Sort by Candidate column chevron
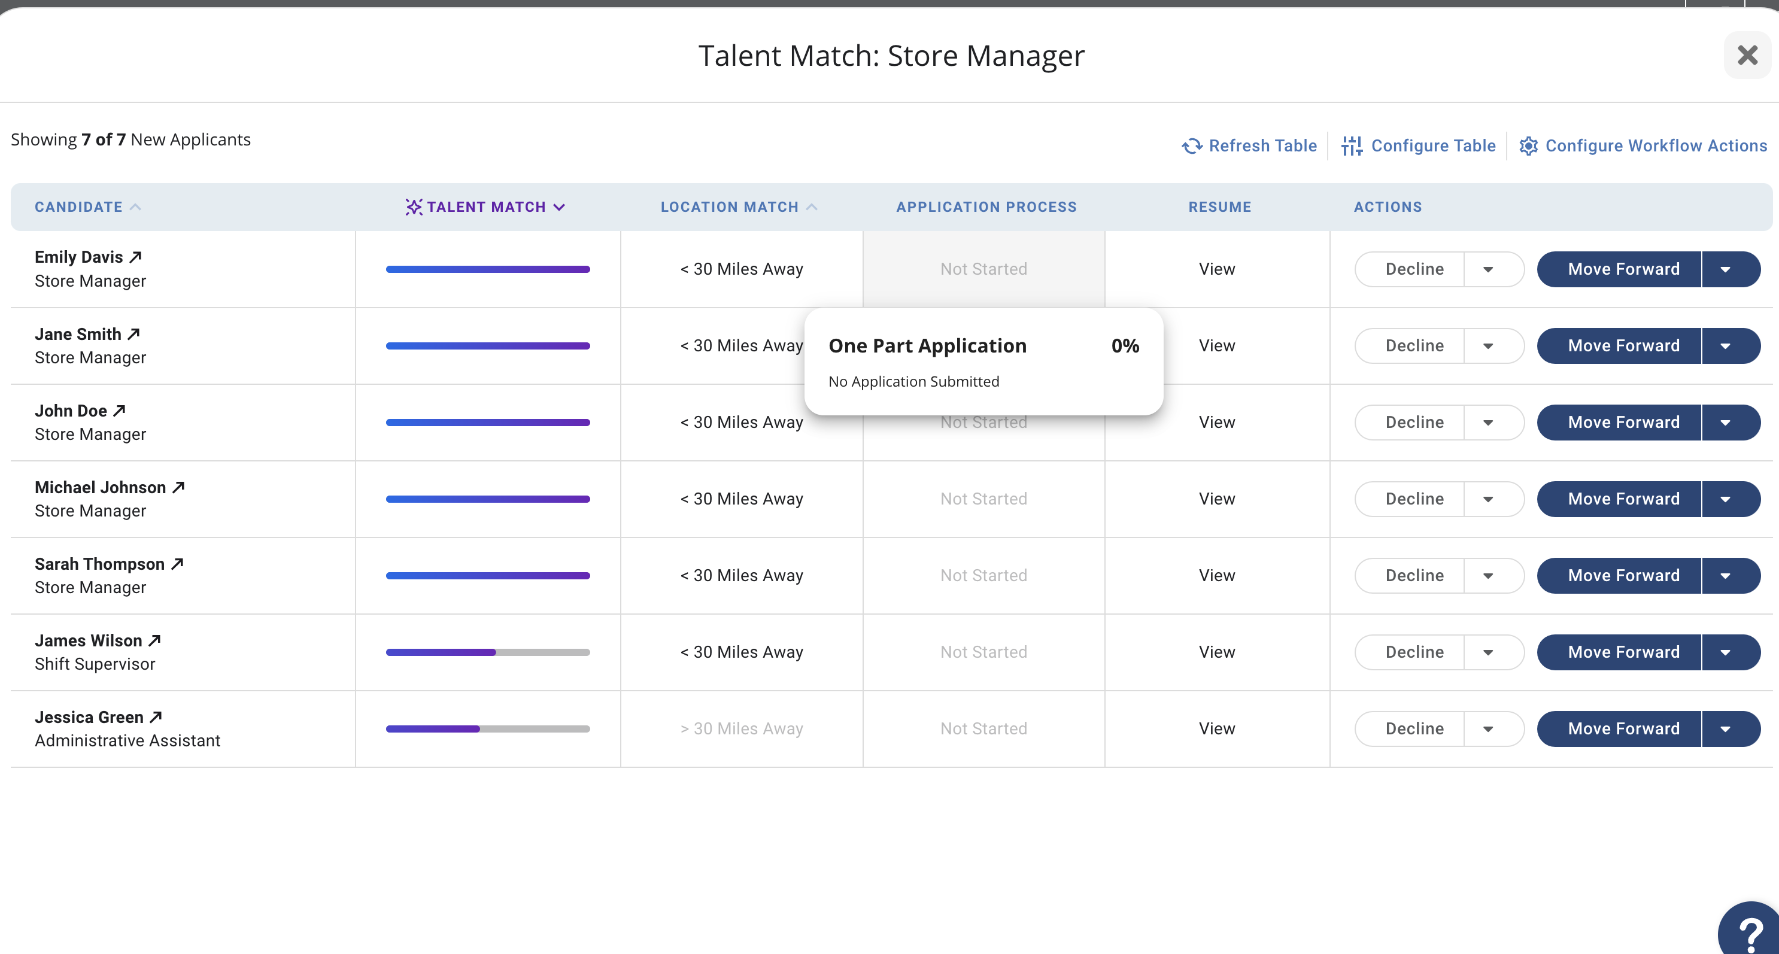The height and width of the screenshot is (954, 1779). tap(136, 207)
